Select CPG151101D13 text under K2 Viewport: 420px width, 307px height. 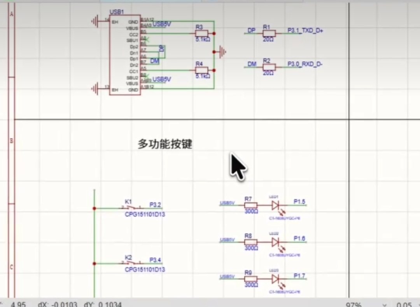(145, 270)
